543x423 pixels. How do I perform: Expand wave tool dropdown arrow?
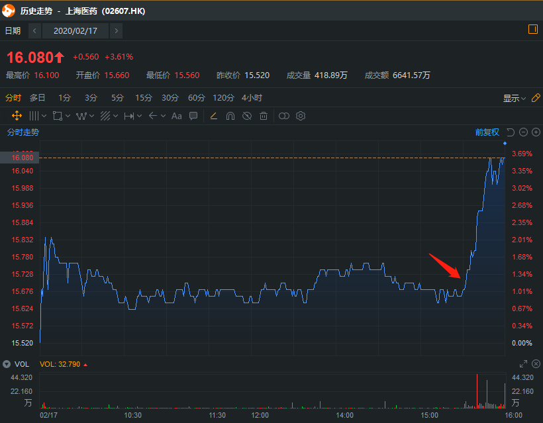click(92, 116)
